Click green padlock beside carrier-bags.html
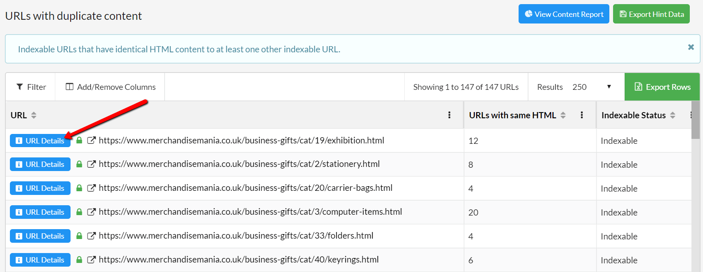Viewport: 703px width, 272px height. point(79,188)
